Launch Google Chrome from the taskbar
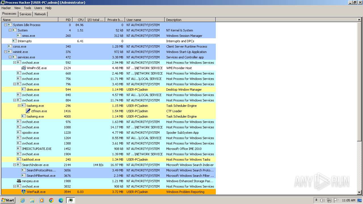The image size is (363, 204). (x=51, y=200)
